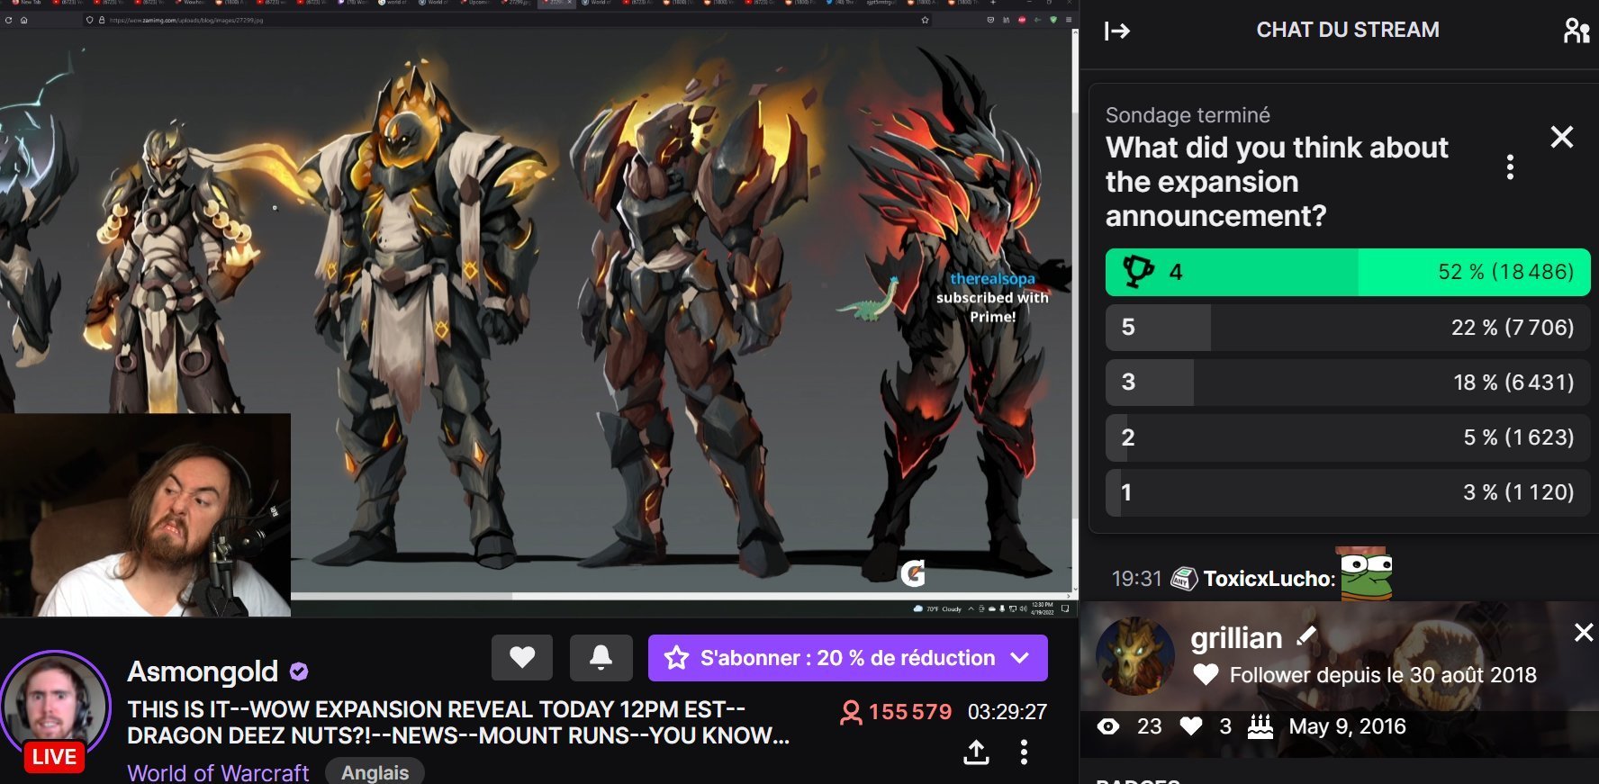This screenshot has height=784, width=1599.
Task: Click grillian username on user card
Action: tap(1236, 638)
